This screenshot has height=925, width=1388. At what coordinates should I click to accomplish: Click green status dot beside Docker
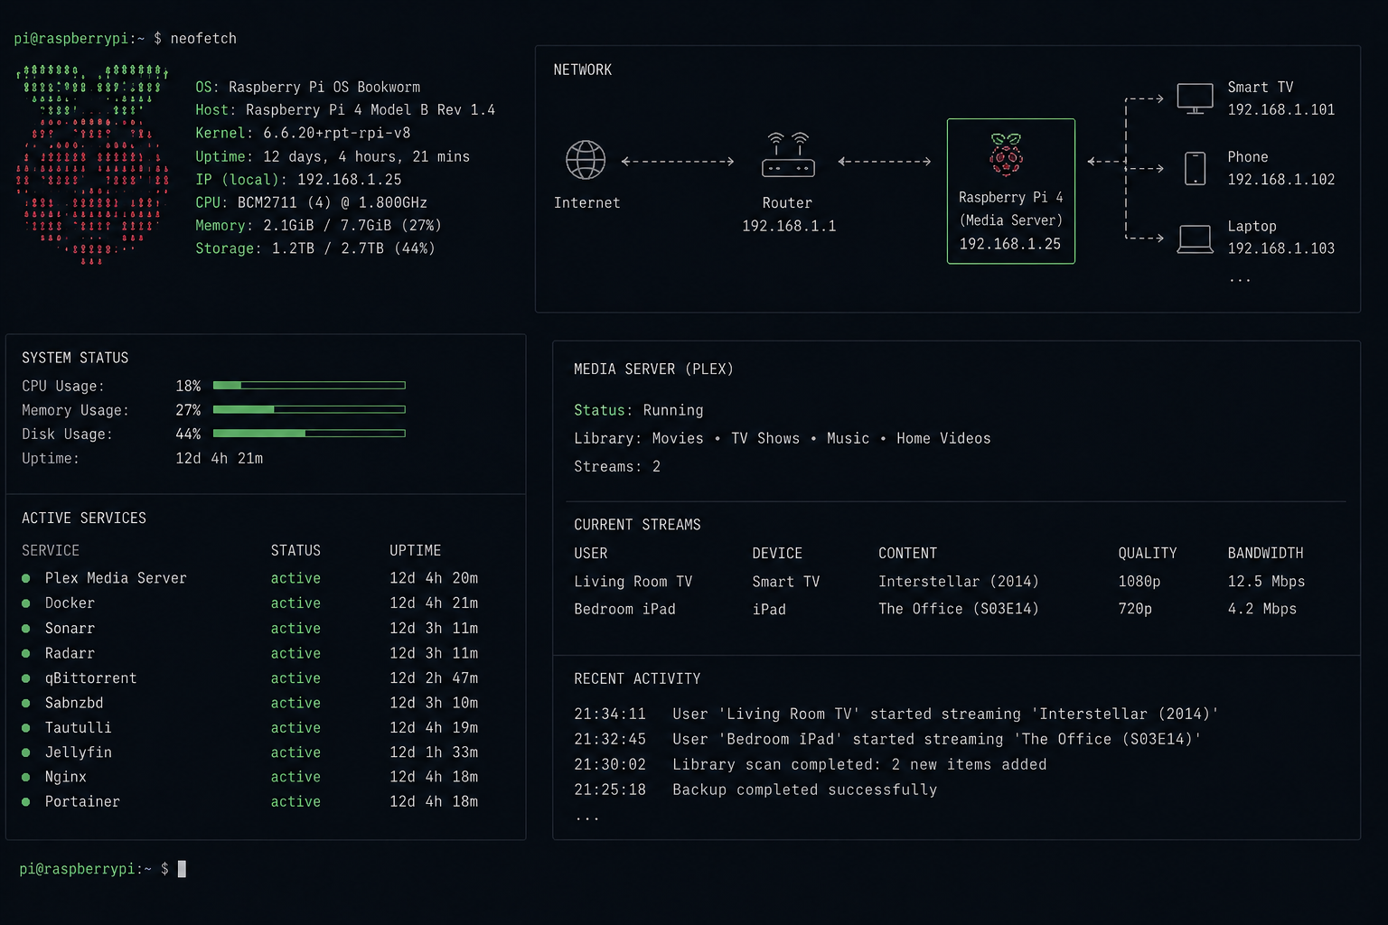[x=26, y=603]
